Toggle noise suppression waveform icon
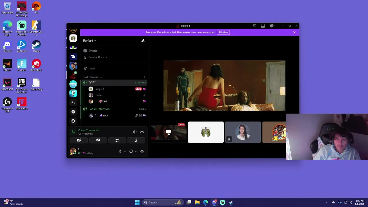The height and width of the screenshot is (207, 368). 135,132
